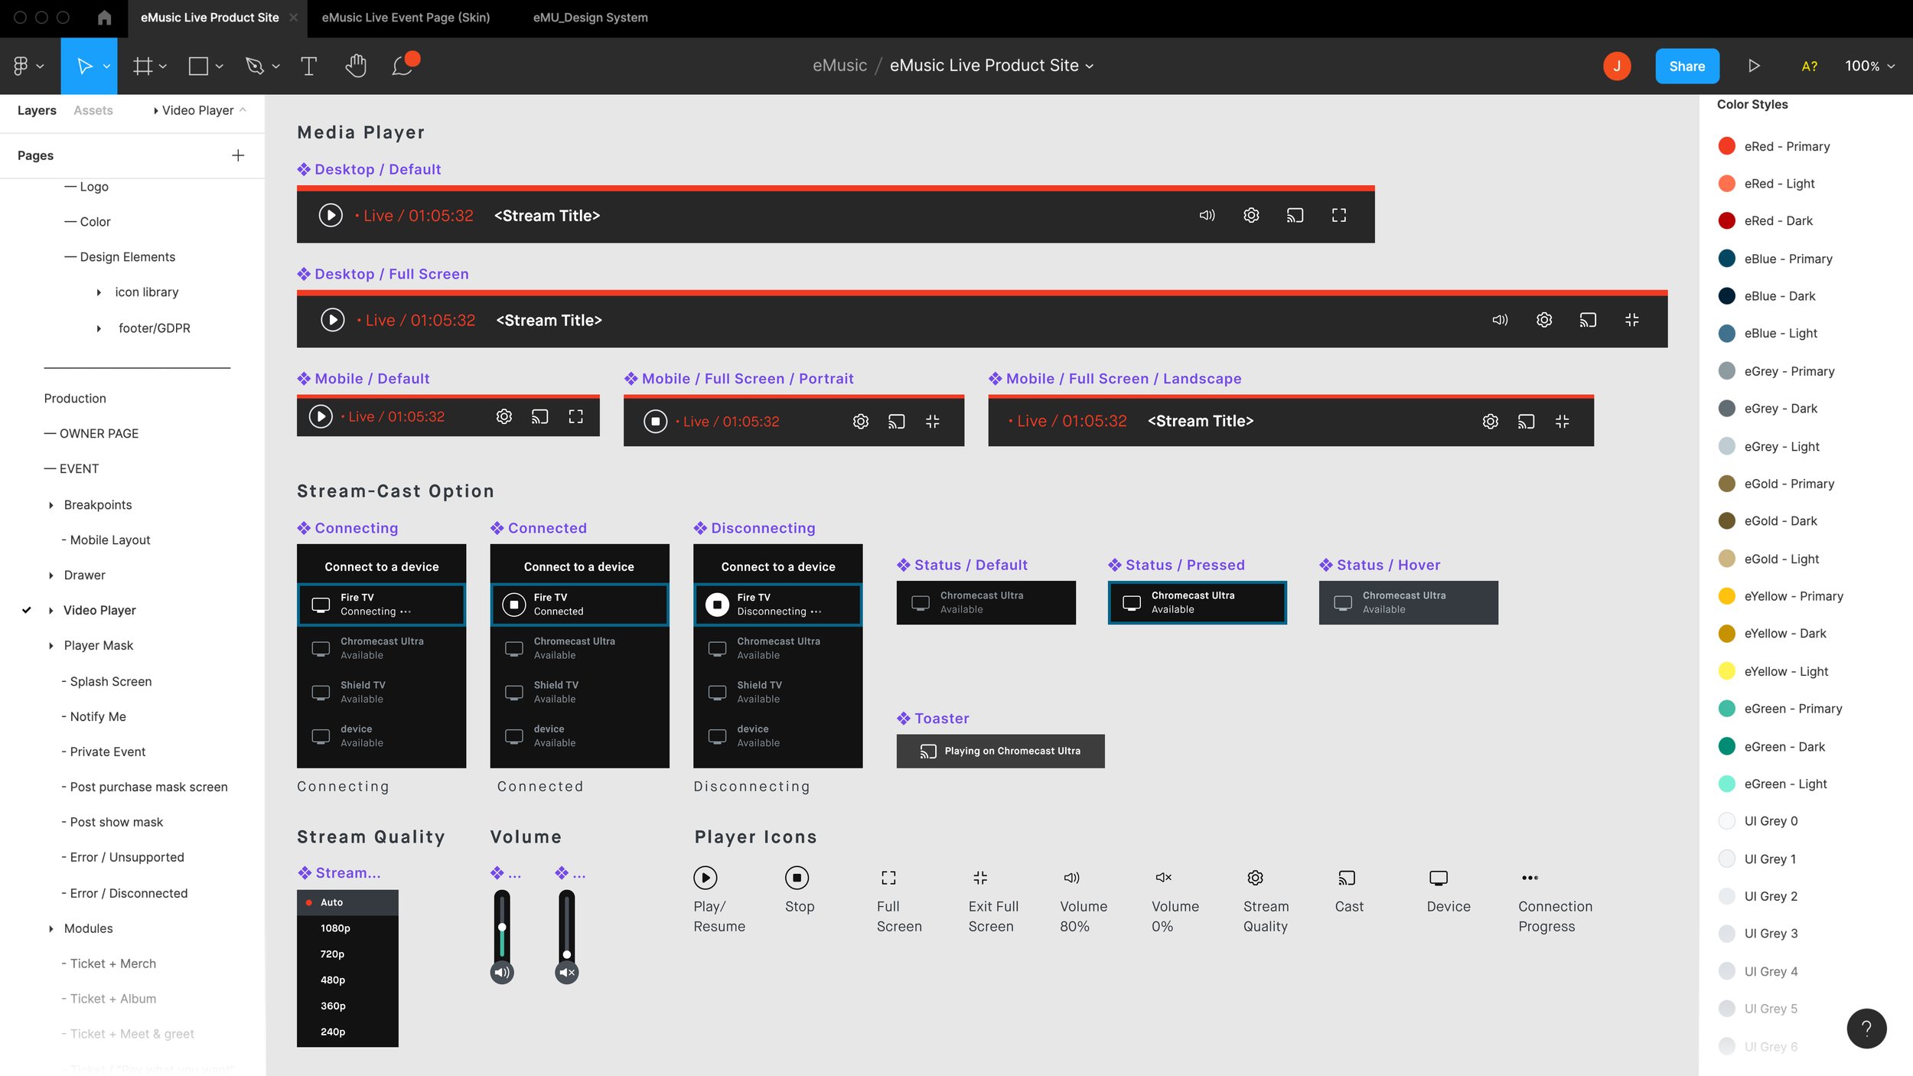The height and width of the screenshot is (1076, 1913).
Task: Switch to eMU_Design System tab
Action: [x=590, y=17]
